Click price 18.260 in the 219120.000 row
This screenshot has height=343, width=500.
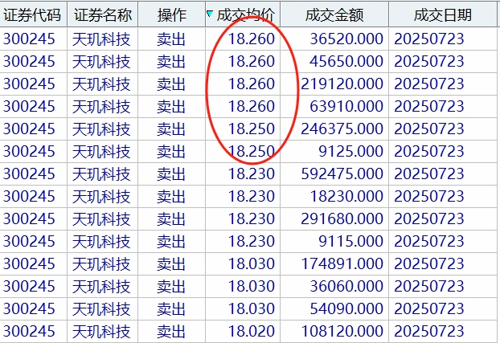pyautogui.click(x=252, y=84)
